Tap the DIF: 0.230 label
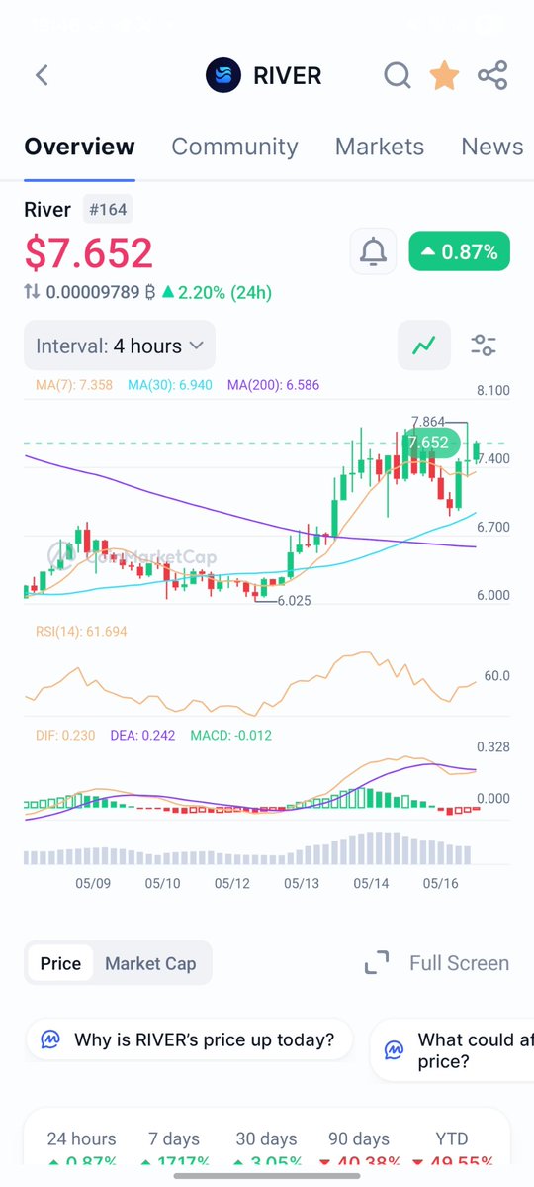 tap(65, 735)
